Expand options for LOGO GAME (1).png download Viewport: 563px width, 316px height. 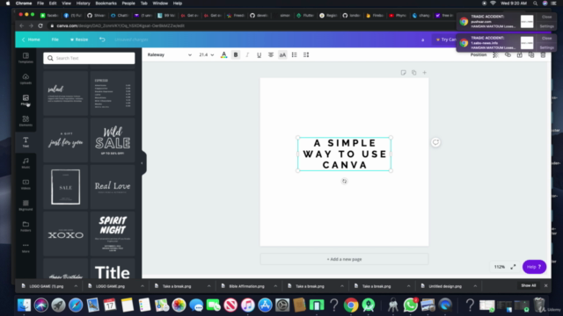pyautogui.click(x=76, y=286)
